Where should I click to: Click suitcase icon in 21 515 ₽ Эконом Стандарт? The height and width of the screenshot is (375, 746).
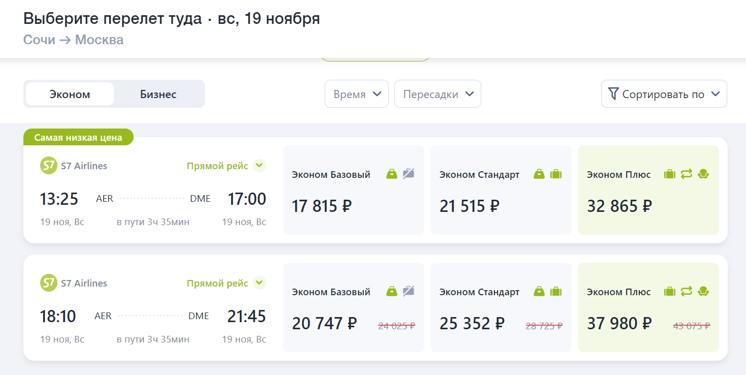coord(556,174)
